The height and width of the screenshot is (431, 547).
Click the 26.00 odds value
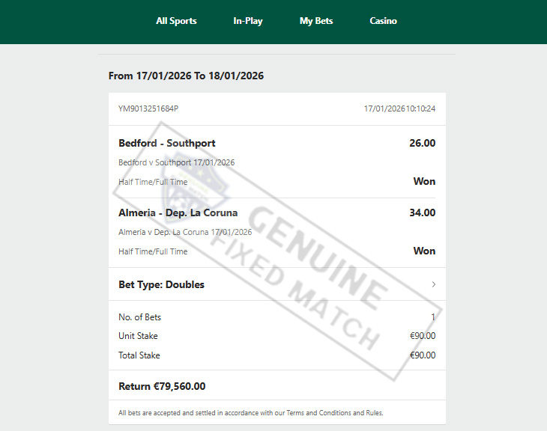(422, 143)
